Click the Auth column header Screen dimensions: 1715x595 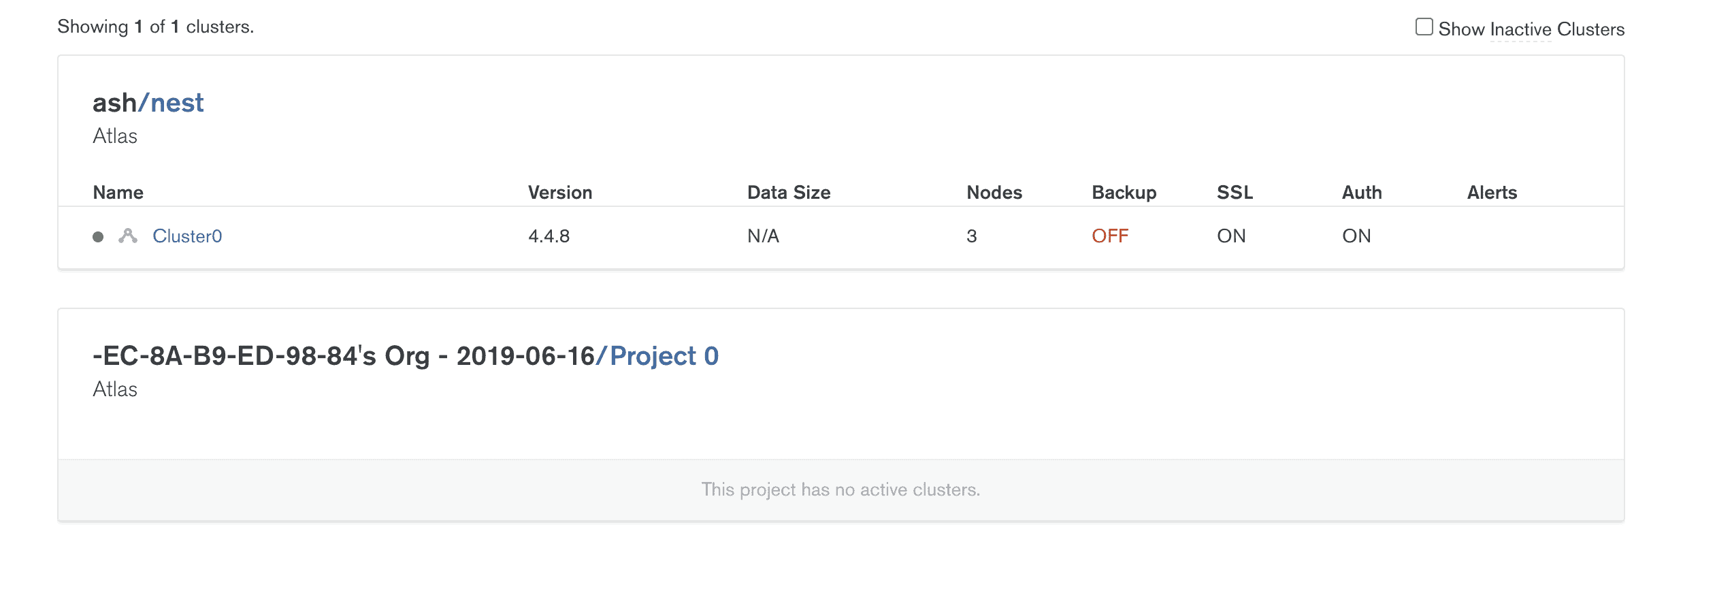[x=1362, y=193]
